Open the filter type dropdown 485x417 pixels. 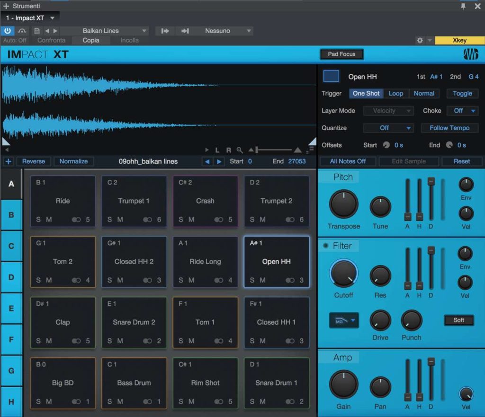pyautogui.click(x=344, y=321)
